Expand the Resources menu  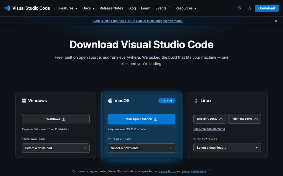coord(186,8)
